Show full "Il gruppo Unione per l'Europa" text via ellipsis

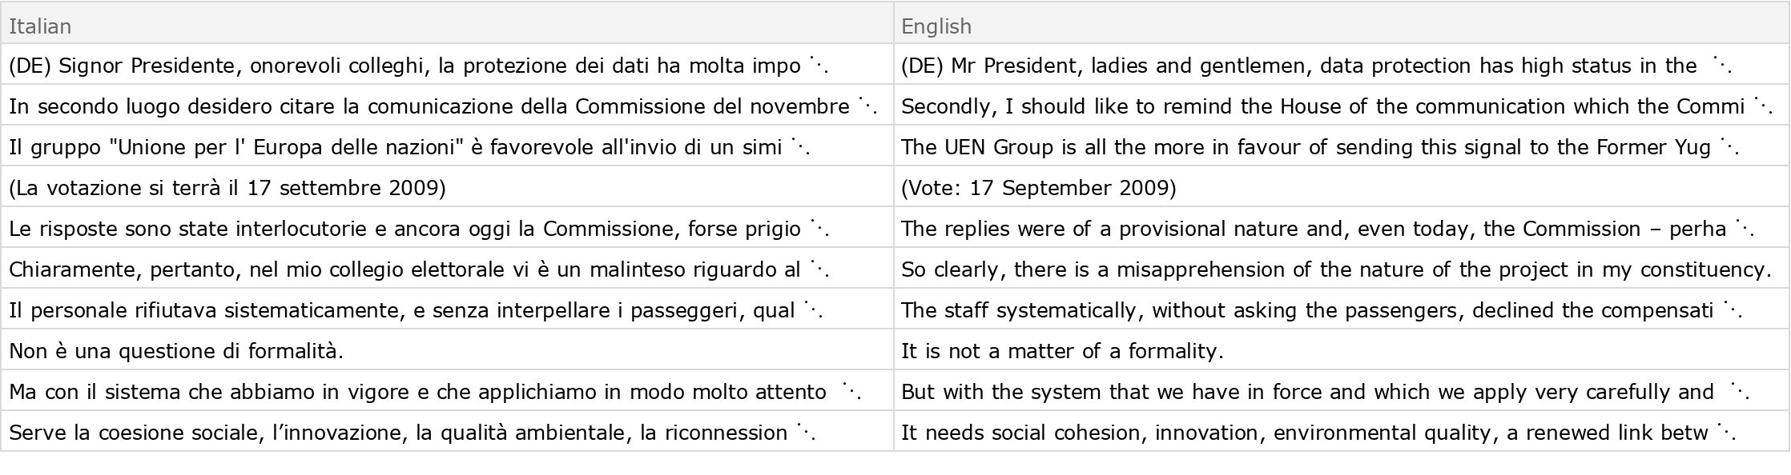(800, 147)
